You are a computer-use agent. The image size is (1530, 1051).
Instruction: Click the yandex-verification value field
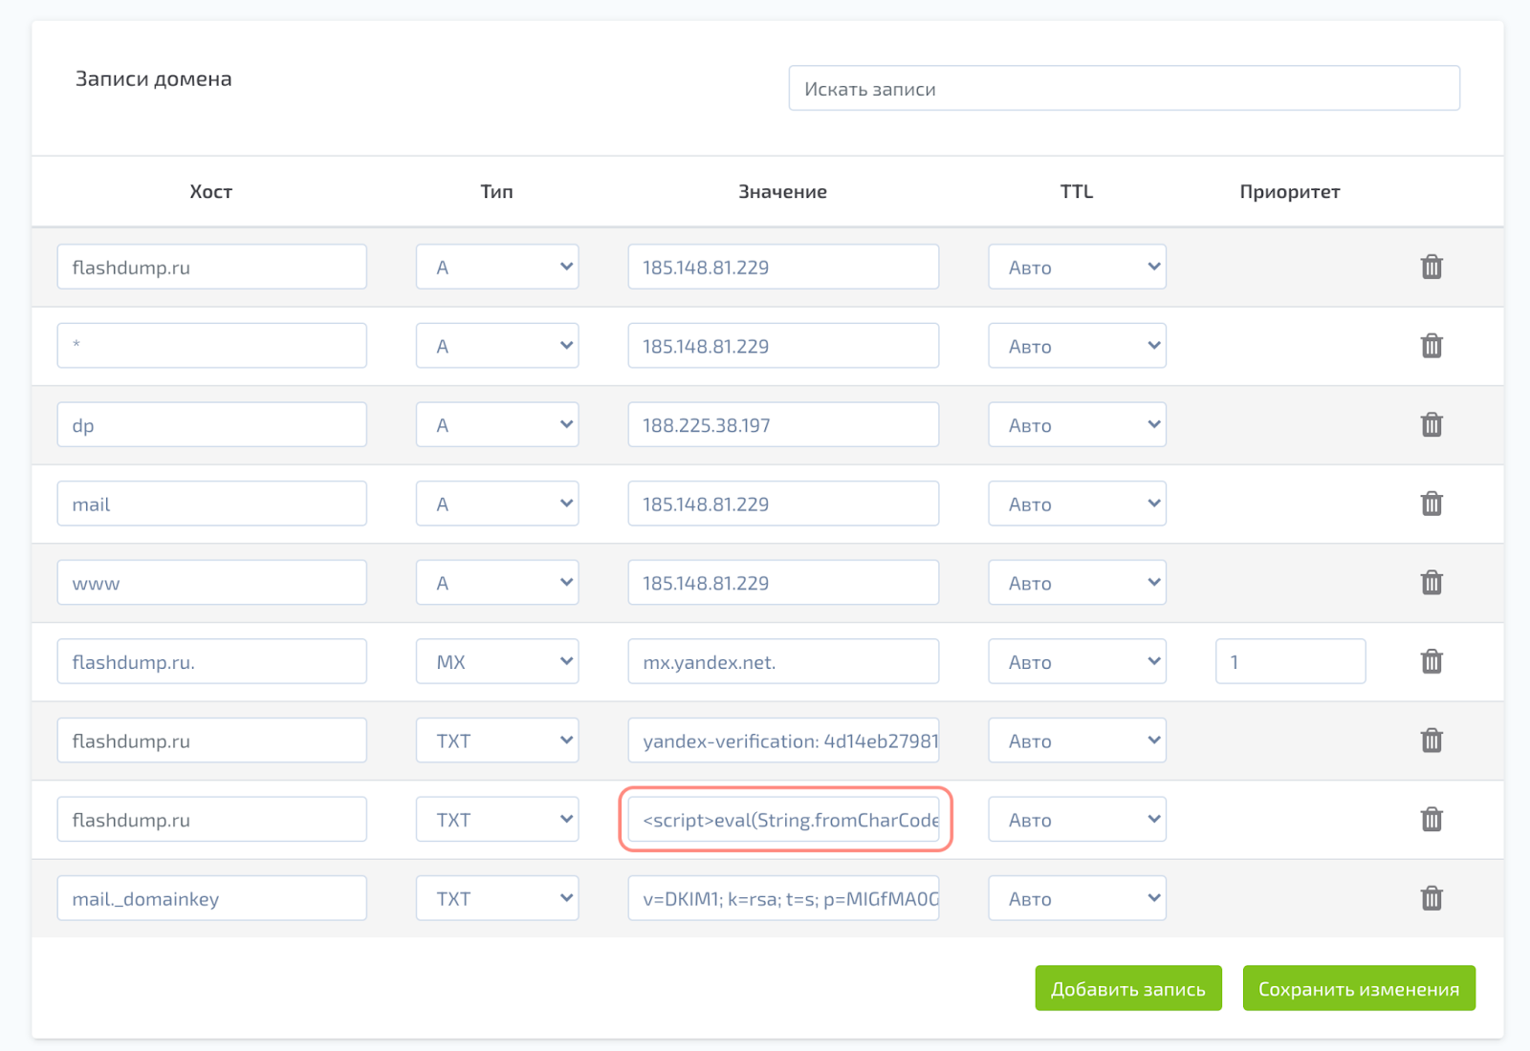click(783, 740)
